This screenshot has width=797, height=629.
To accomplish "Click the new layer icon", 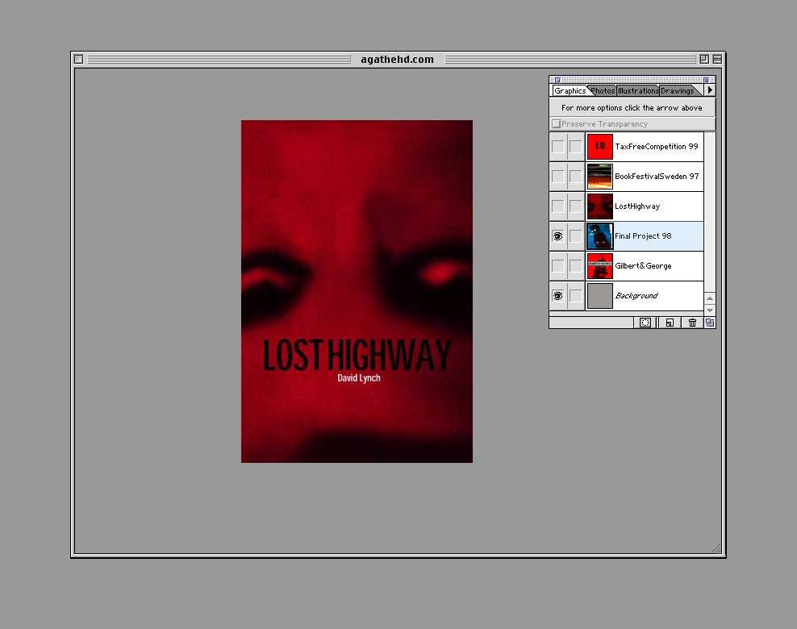I will click(670, 323).
